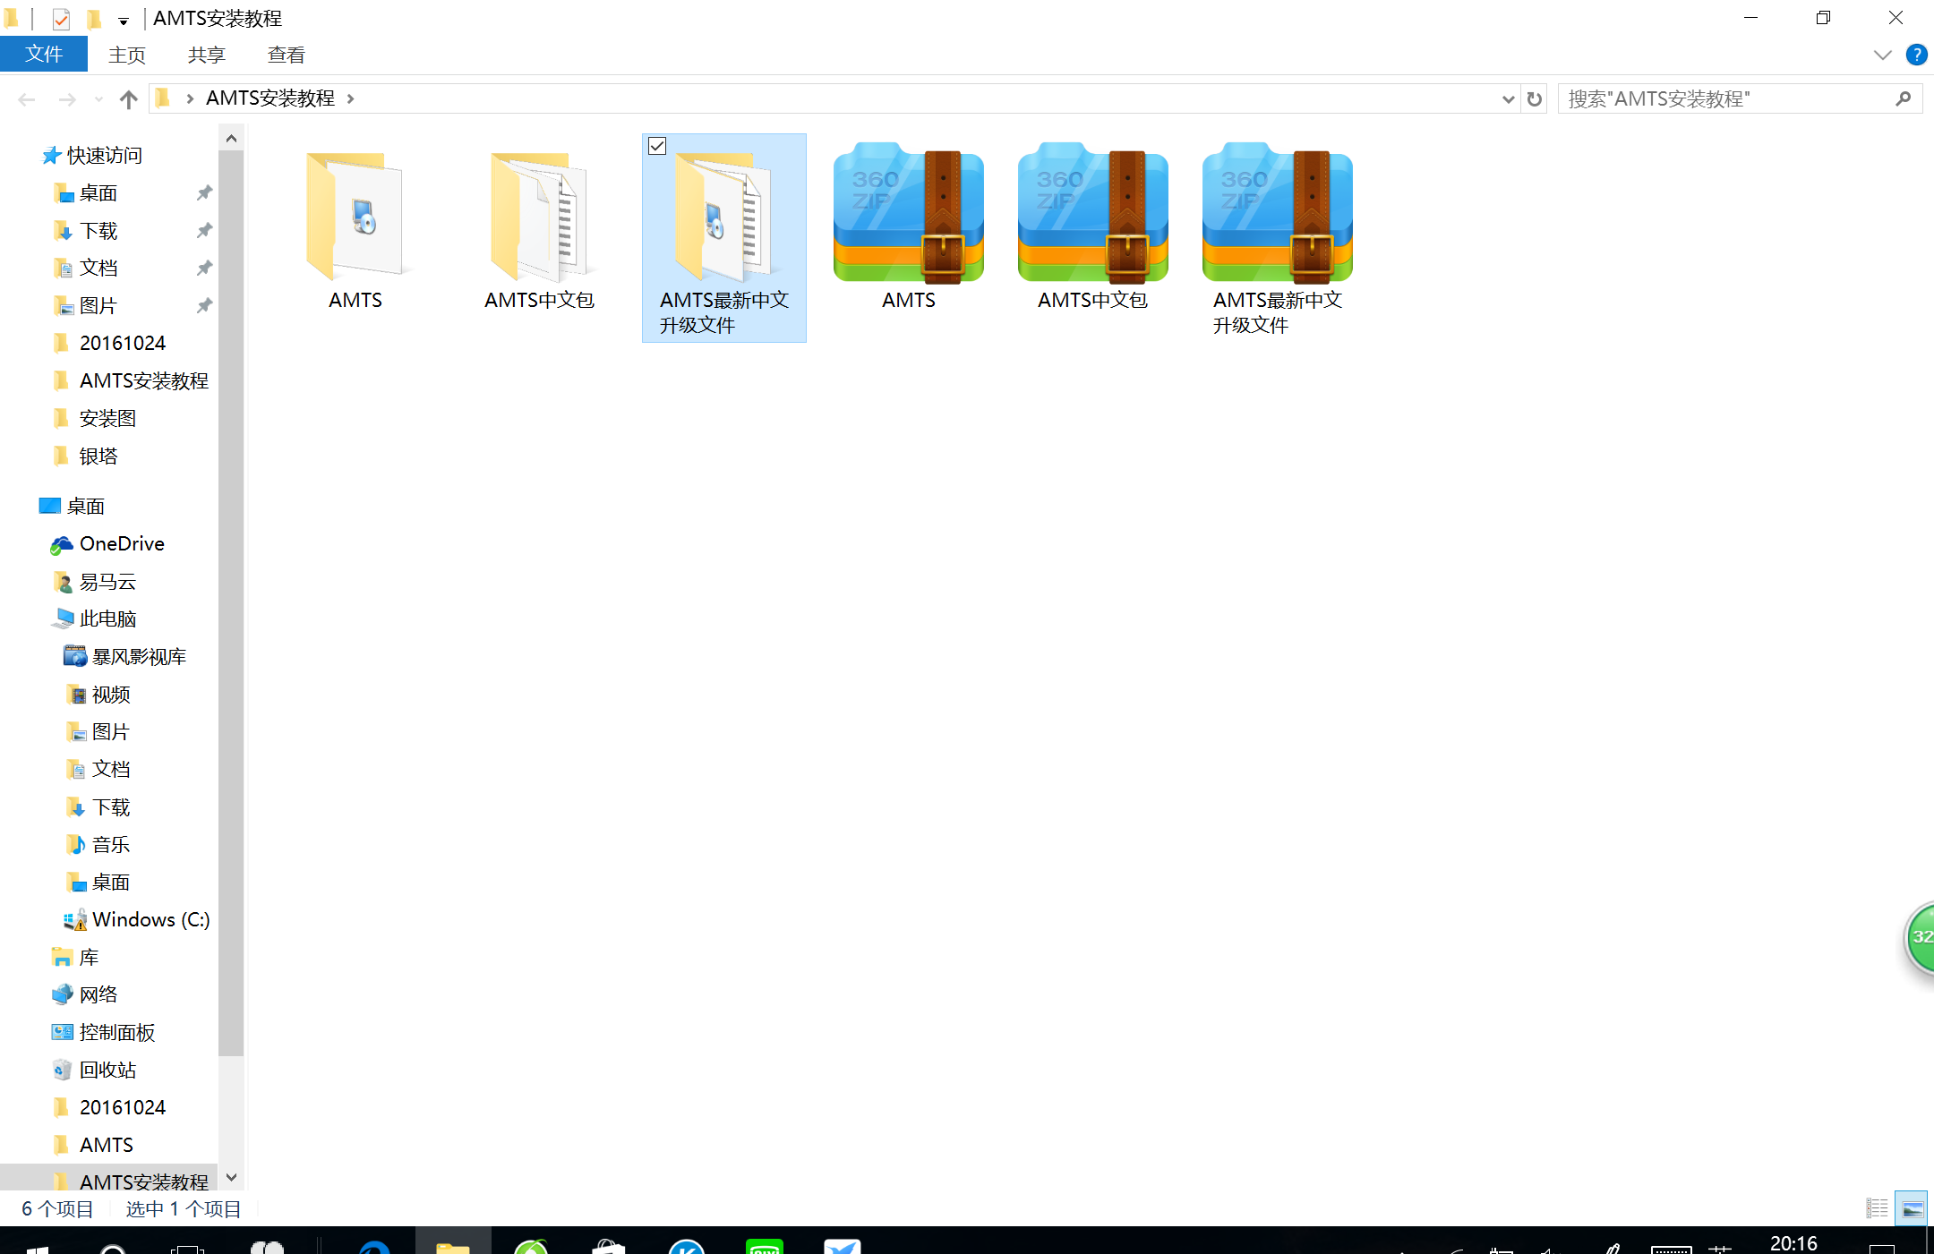The height and width of the screenshot is (1254, 1934).
Task: Open pinned 下载 under quick access
Action: 87,231
